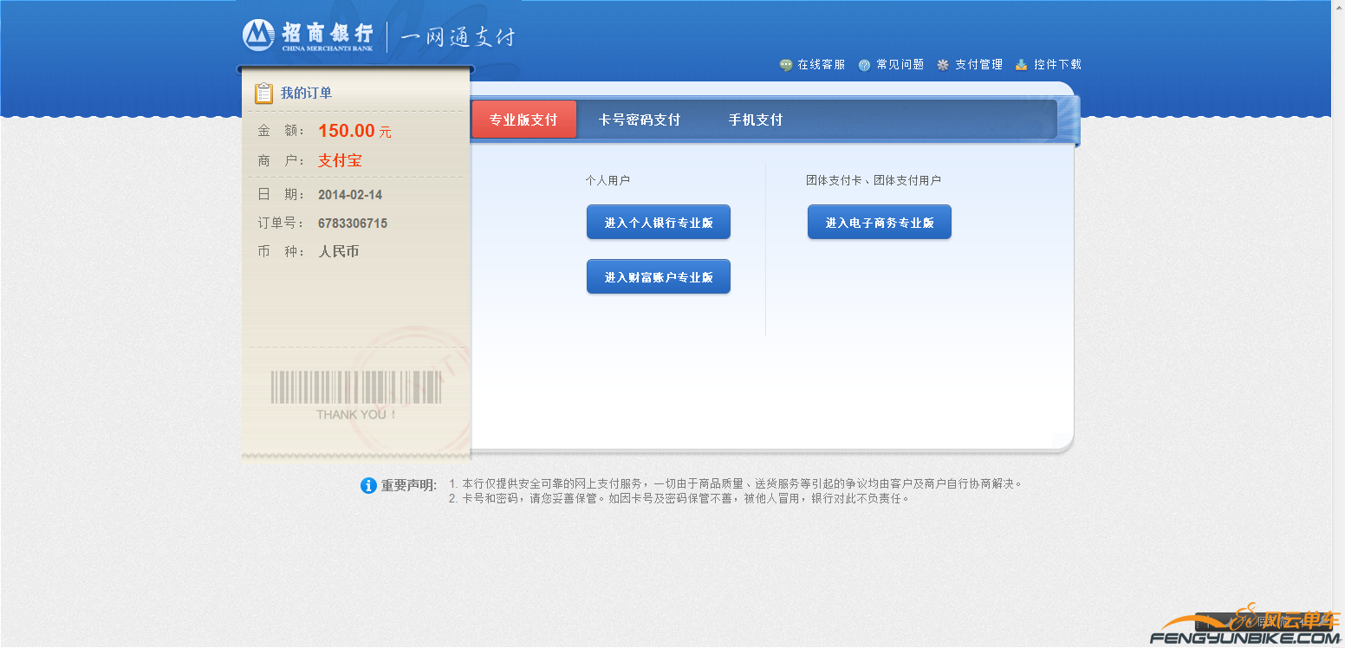This screenshot has height=648, width=1345.
Task: Open the 支付管理 link
Action: click(x=977, y=63)
